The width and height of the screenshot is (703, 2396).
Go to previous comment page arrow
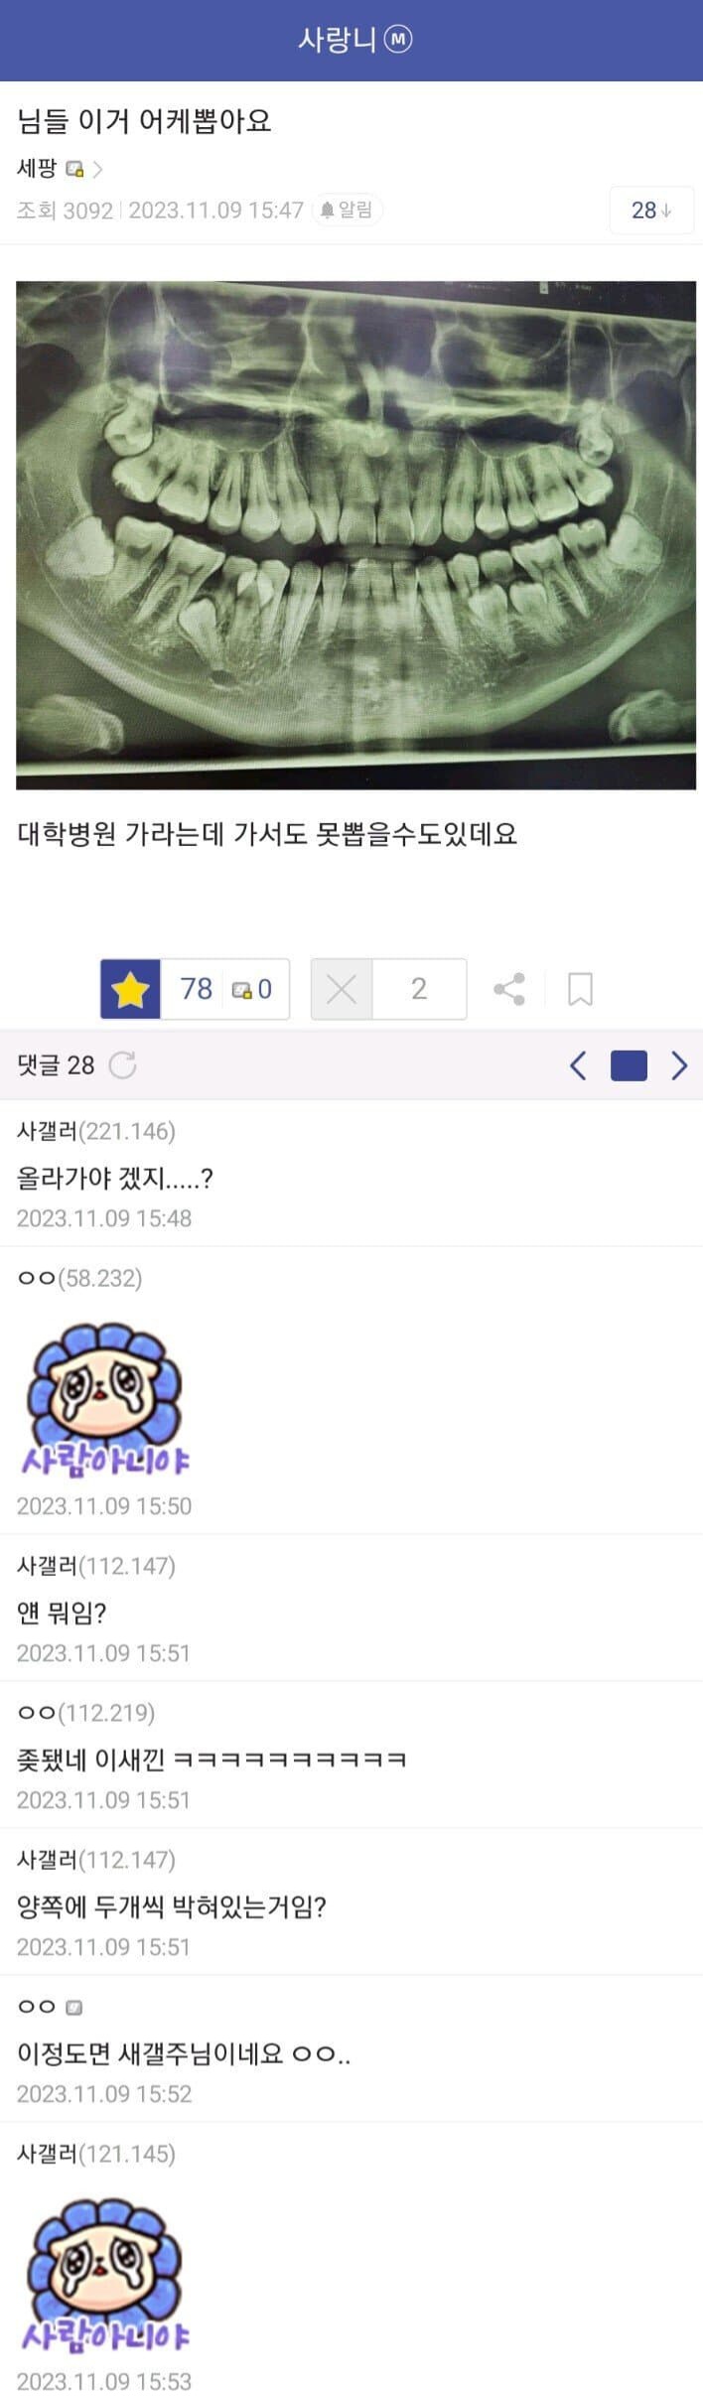point(578,1065)
